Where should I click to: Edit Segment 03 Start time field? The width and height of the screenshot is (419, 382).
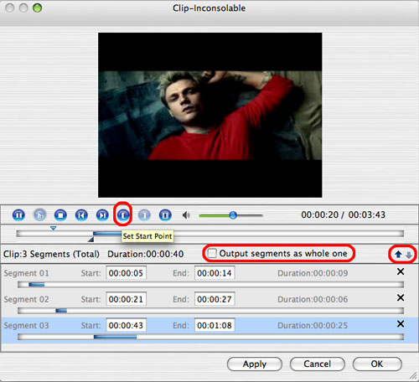(x=127, y=325)
